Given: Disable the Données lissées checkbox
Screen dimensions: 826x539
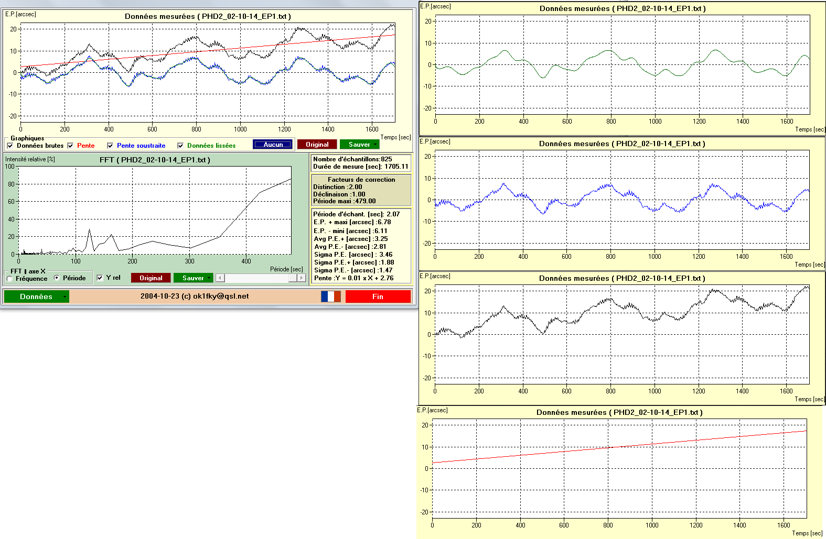Looking at the screenshot, I should [x=180, y=146].
